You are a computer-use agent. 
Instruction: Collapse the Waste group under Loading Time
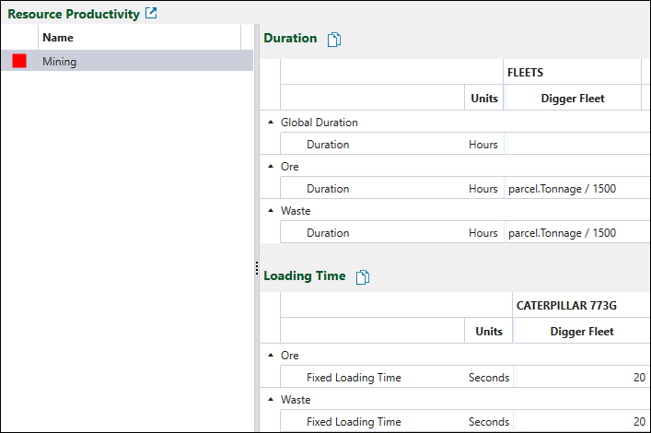coord(271,400)
